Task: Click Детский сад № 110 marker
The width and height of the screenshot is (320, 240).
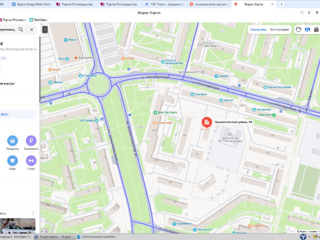Action: (x=230, y=134)
